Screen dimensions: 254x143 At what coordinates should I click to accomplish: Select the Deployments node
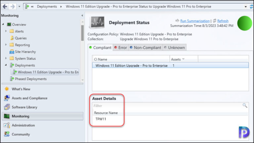pos(25,65)
